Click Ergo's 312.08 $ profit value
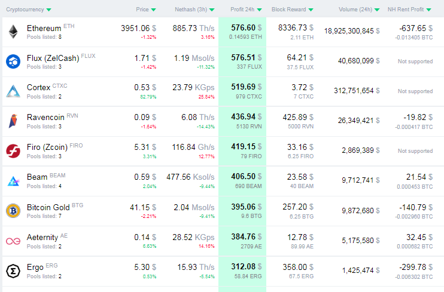444x292 pixels. coord(247,266)
